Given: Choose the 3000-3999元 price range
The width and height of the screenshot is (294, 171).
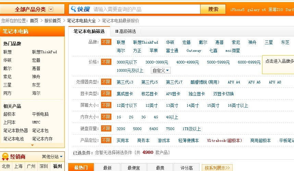Looking at the screenshot, I should 157,62.
